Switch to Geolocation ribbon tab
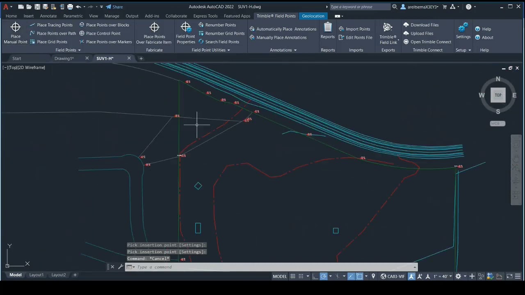Viewport: 525px width, 295px height. click(x=313, y=16)
